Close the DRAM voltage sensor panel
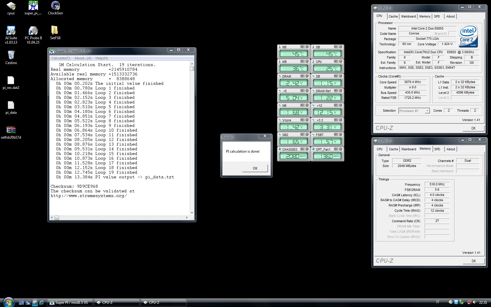The width and height of the screenshot is (491, 307). 307,76
